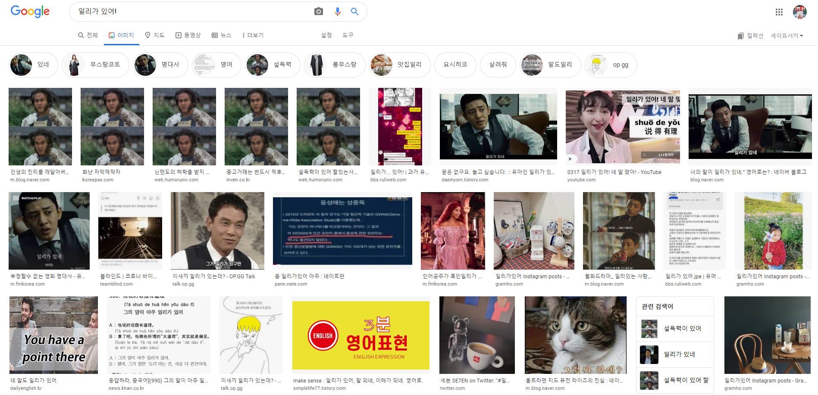
Task: Open the inven.co.kr 중고거래 thumbnail
Action: [x=256, y=127]
